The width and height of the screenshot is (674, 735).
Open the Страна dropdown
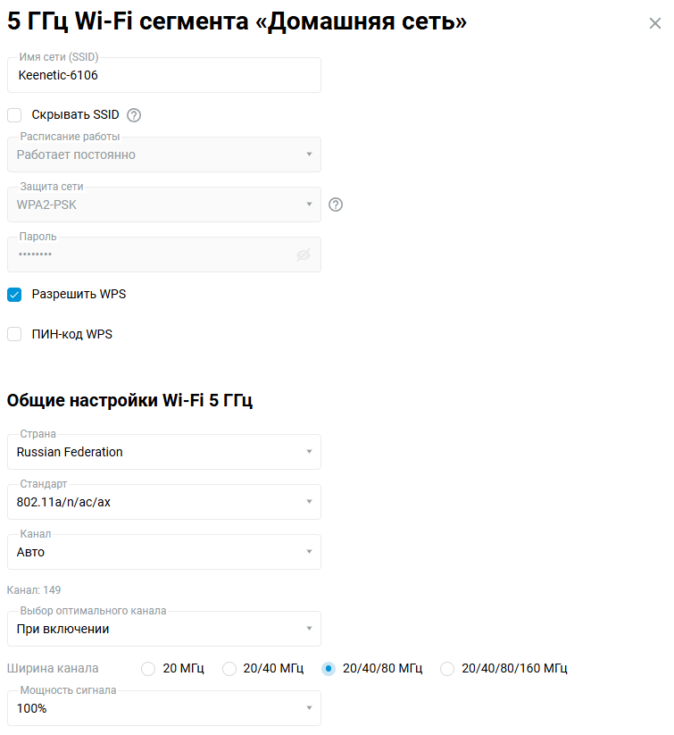(x=164, y=452)
